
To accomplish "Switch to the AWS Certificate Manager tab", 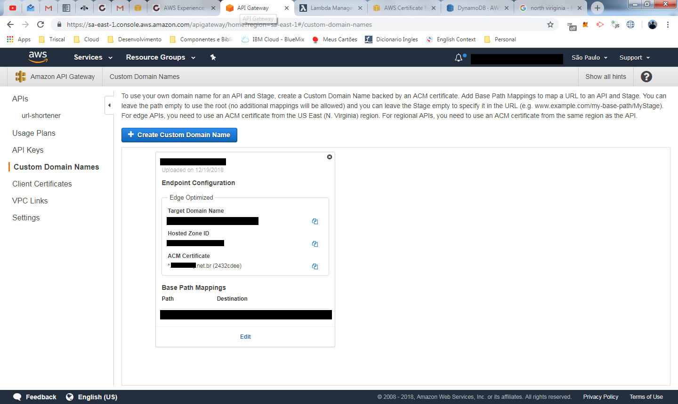I will (x=404, y=8).
